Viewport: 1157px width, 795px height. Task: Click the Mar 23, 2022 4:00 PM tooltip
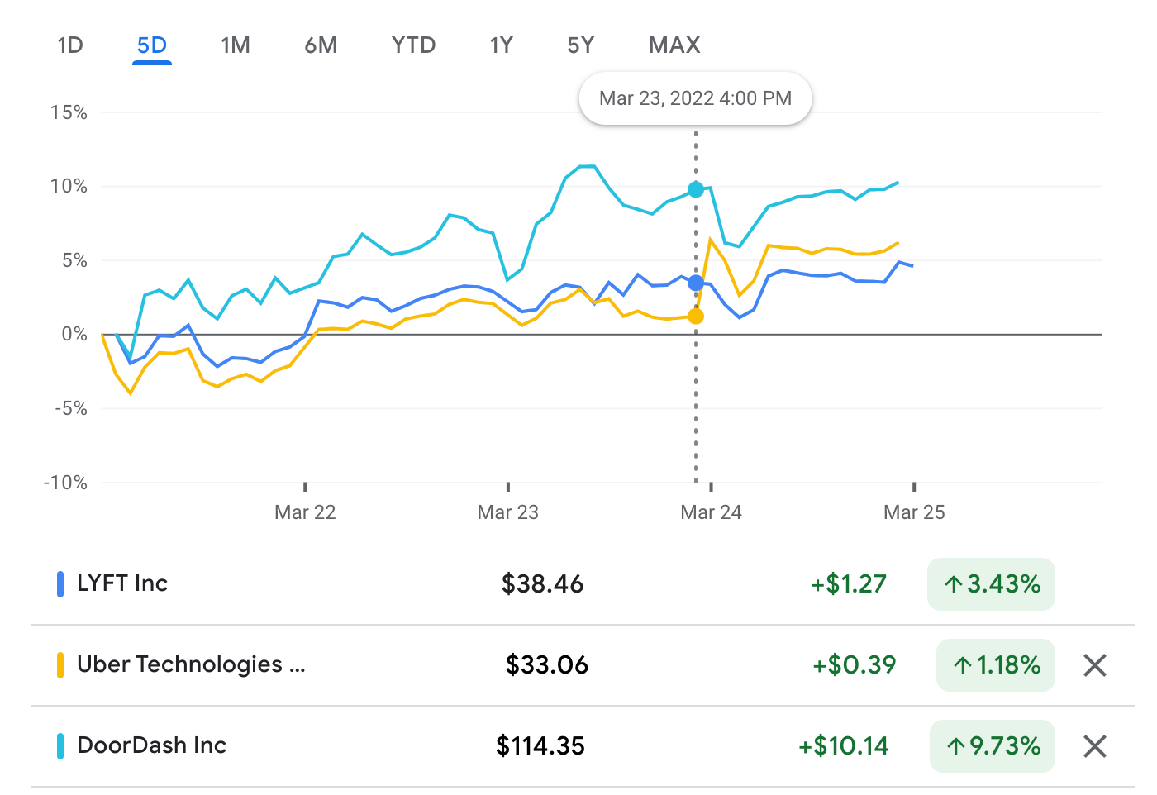695,99
